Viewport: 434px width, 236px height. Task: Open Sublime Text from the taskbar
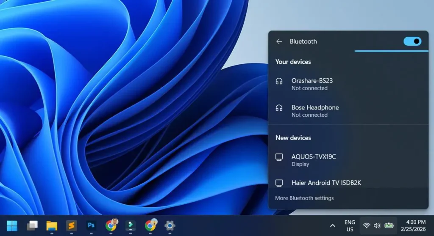[71, 226]
